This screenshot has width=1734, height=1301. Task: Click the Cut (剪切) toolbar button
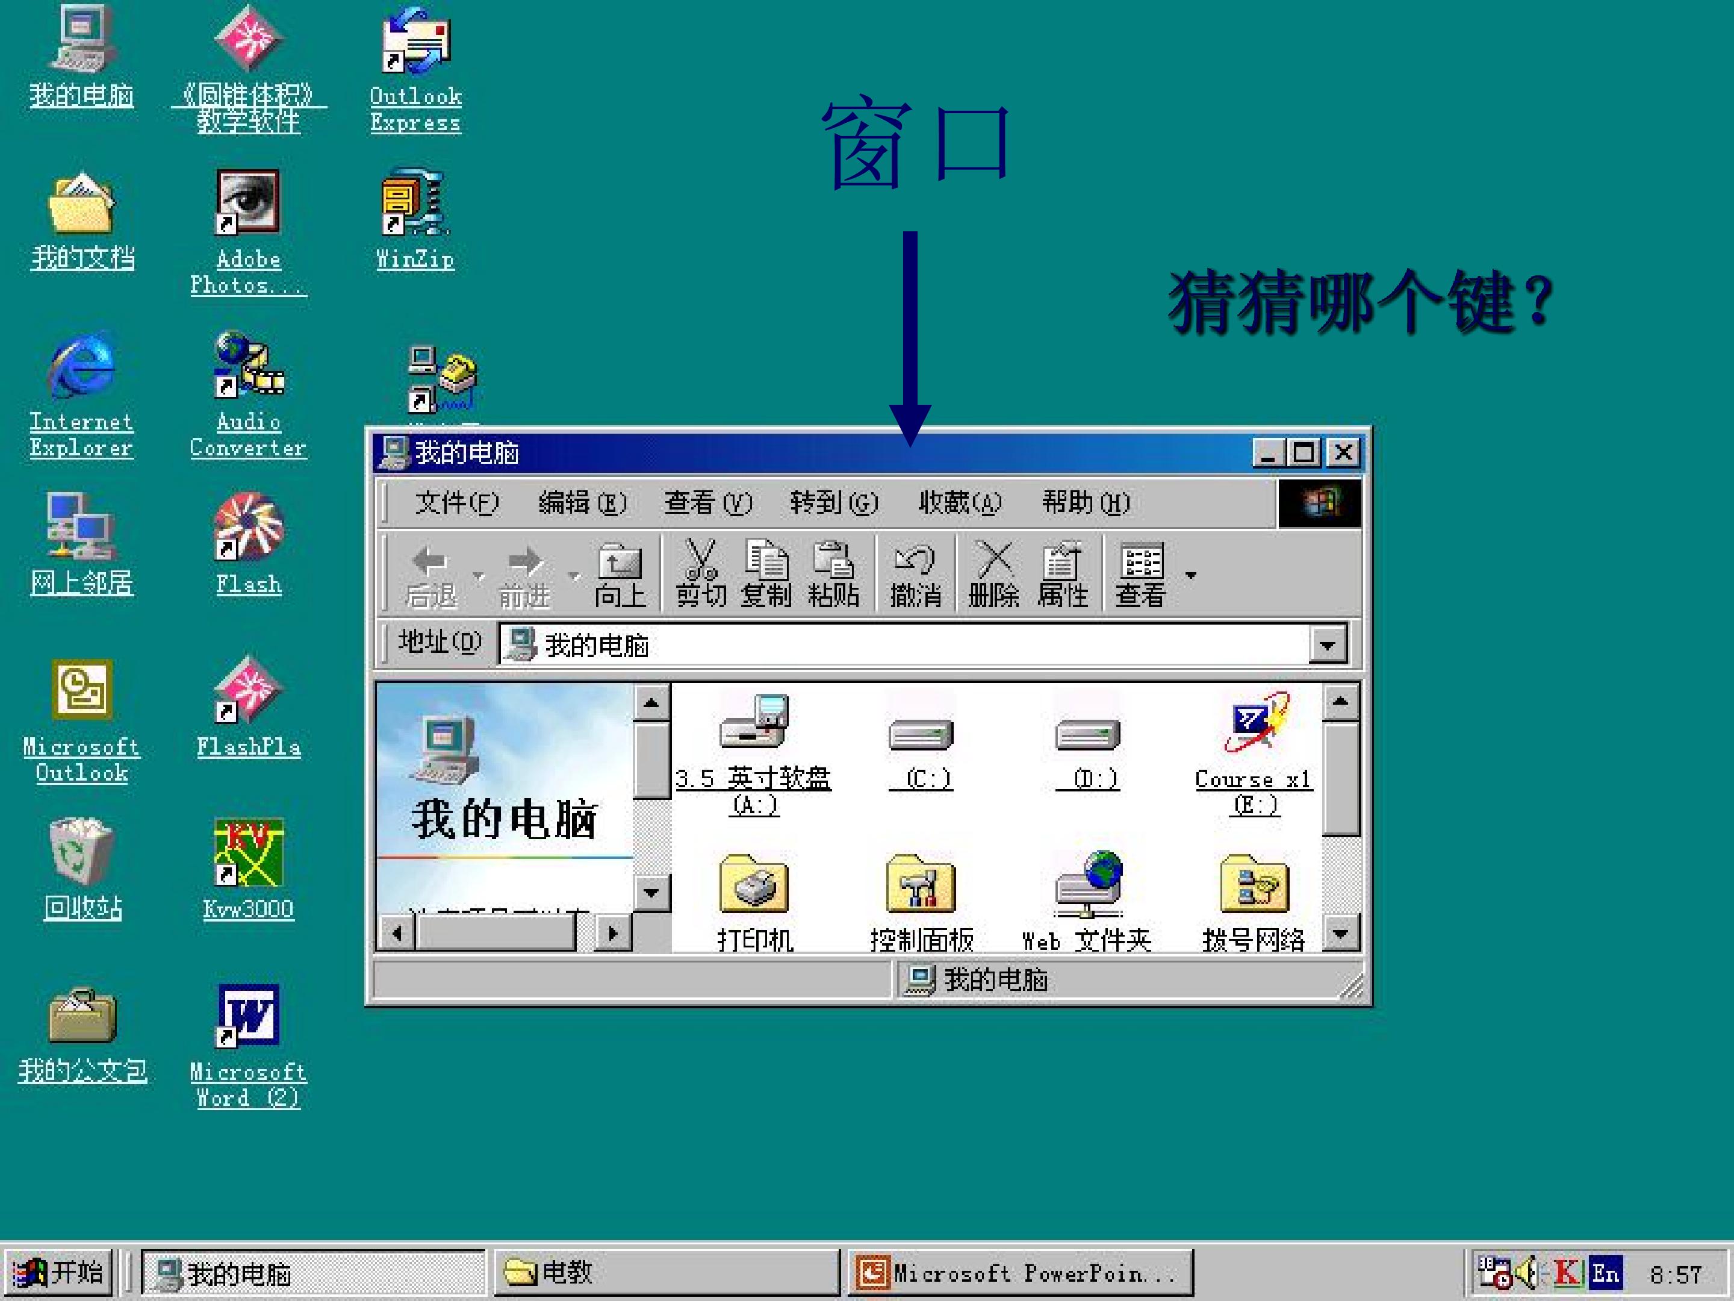coord(701,574)
